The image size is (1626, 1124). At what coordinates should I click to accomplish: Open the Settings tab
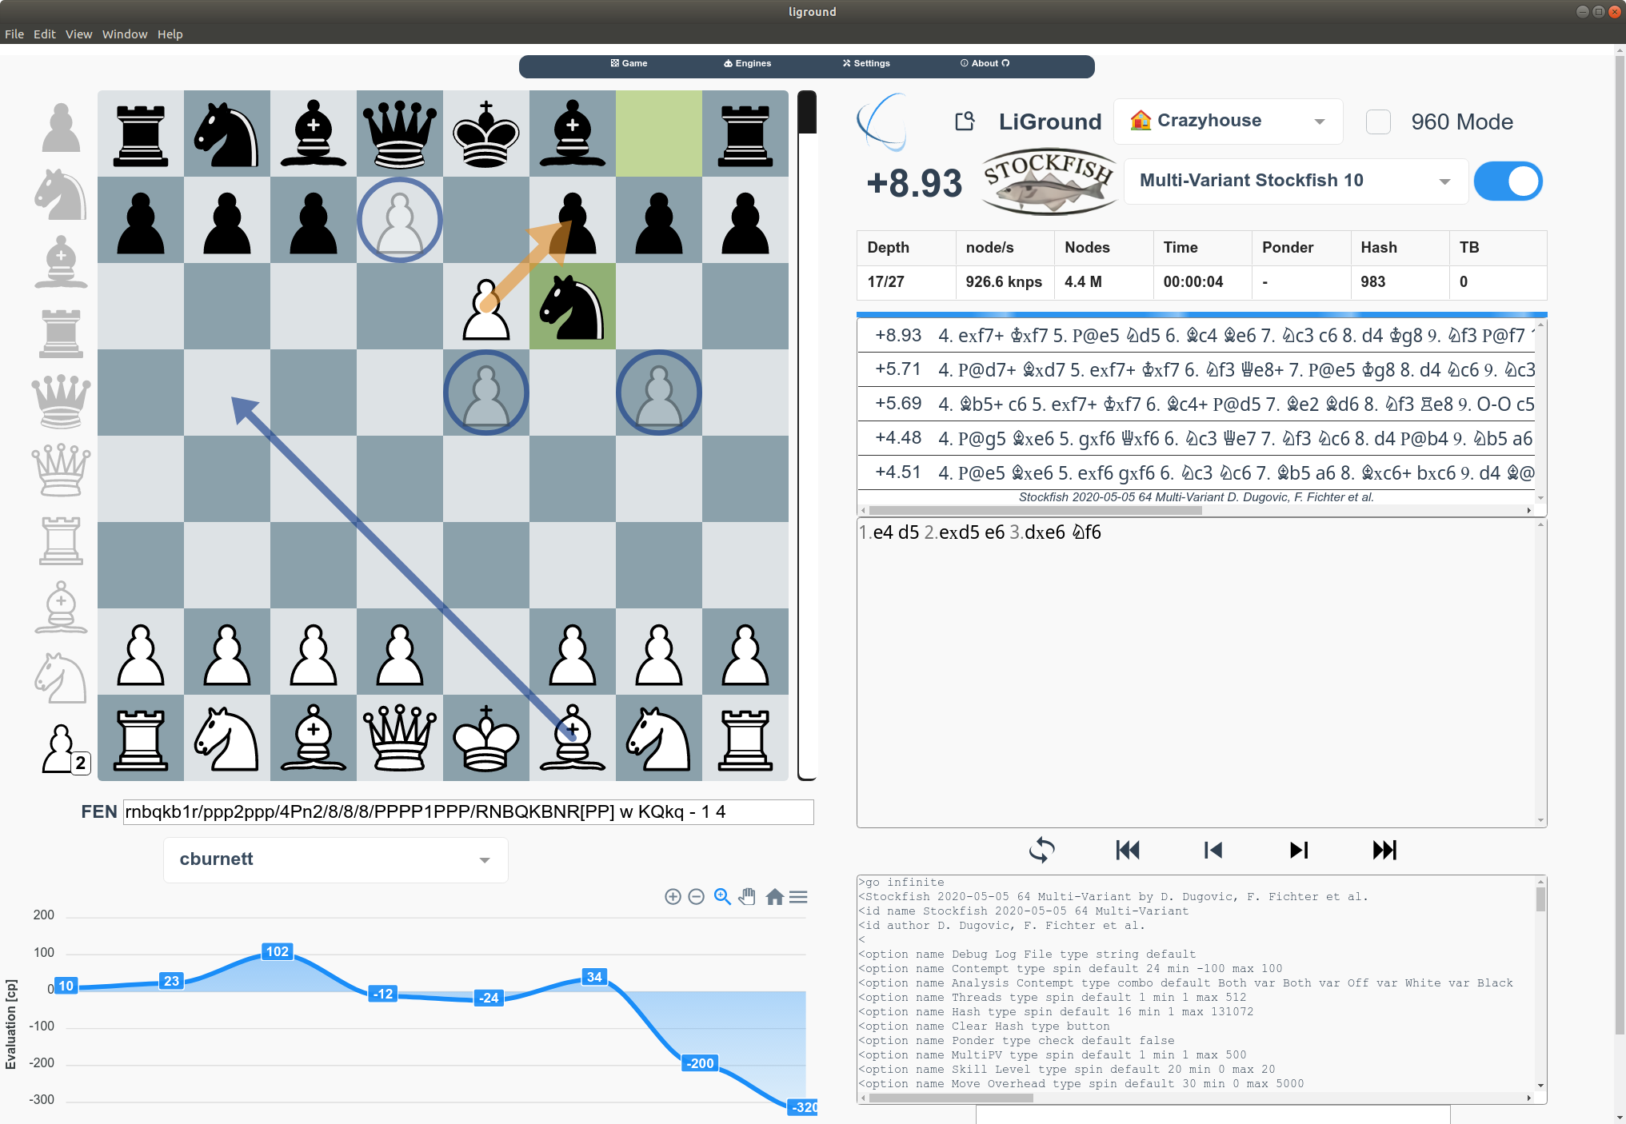(x=866, y=63)
